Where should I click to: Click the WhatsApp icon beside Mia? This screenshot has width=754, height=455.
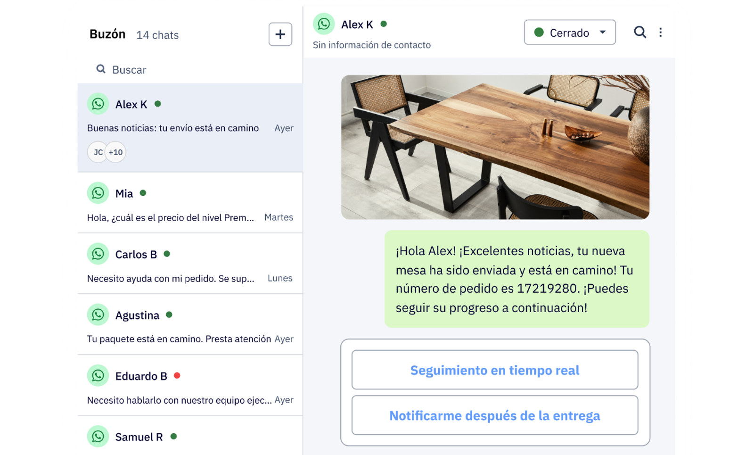click(x=98, y=193)
